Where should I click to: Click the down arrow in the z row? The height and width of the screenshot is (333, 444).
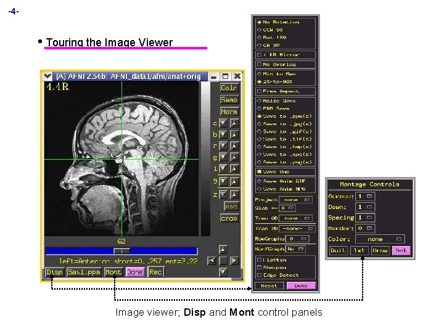pyautogui.click(x=223, y=194)
